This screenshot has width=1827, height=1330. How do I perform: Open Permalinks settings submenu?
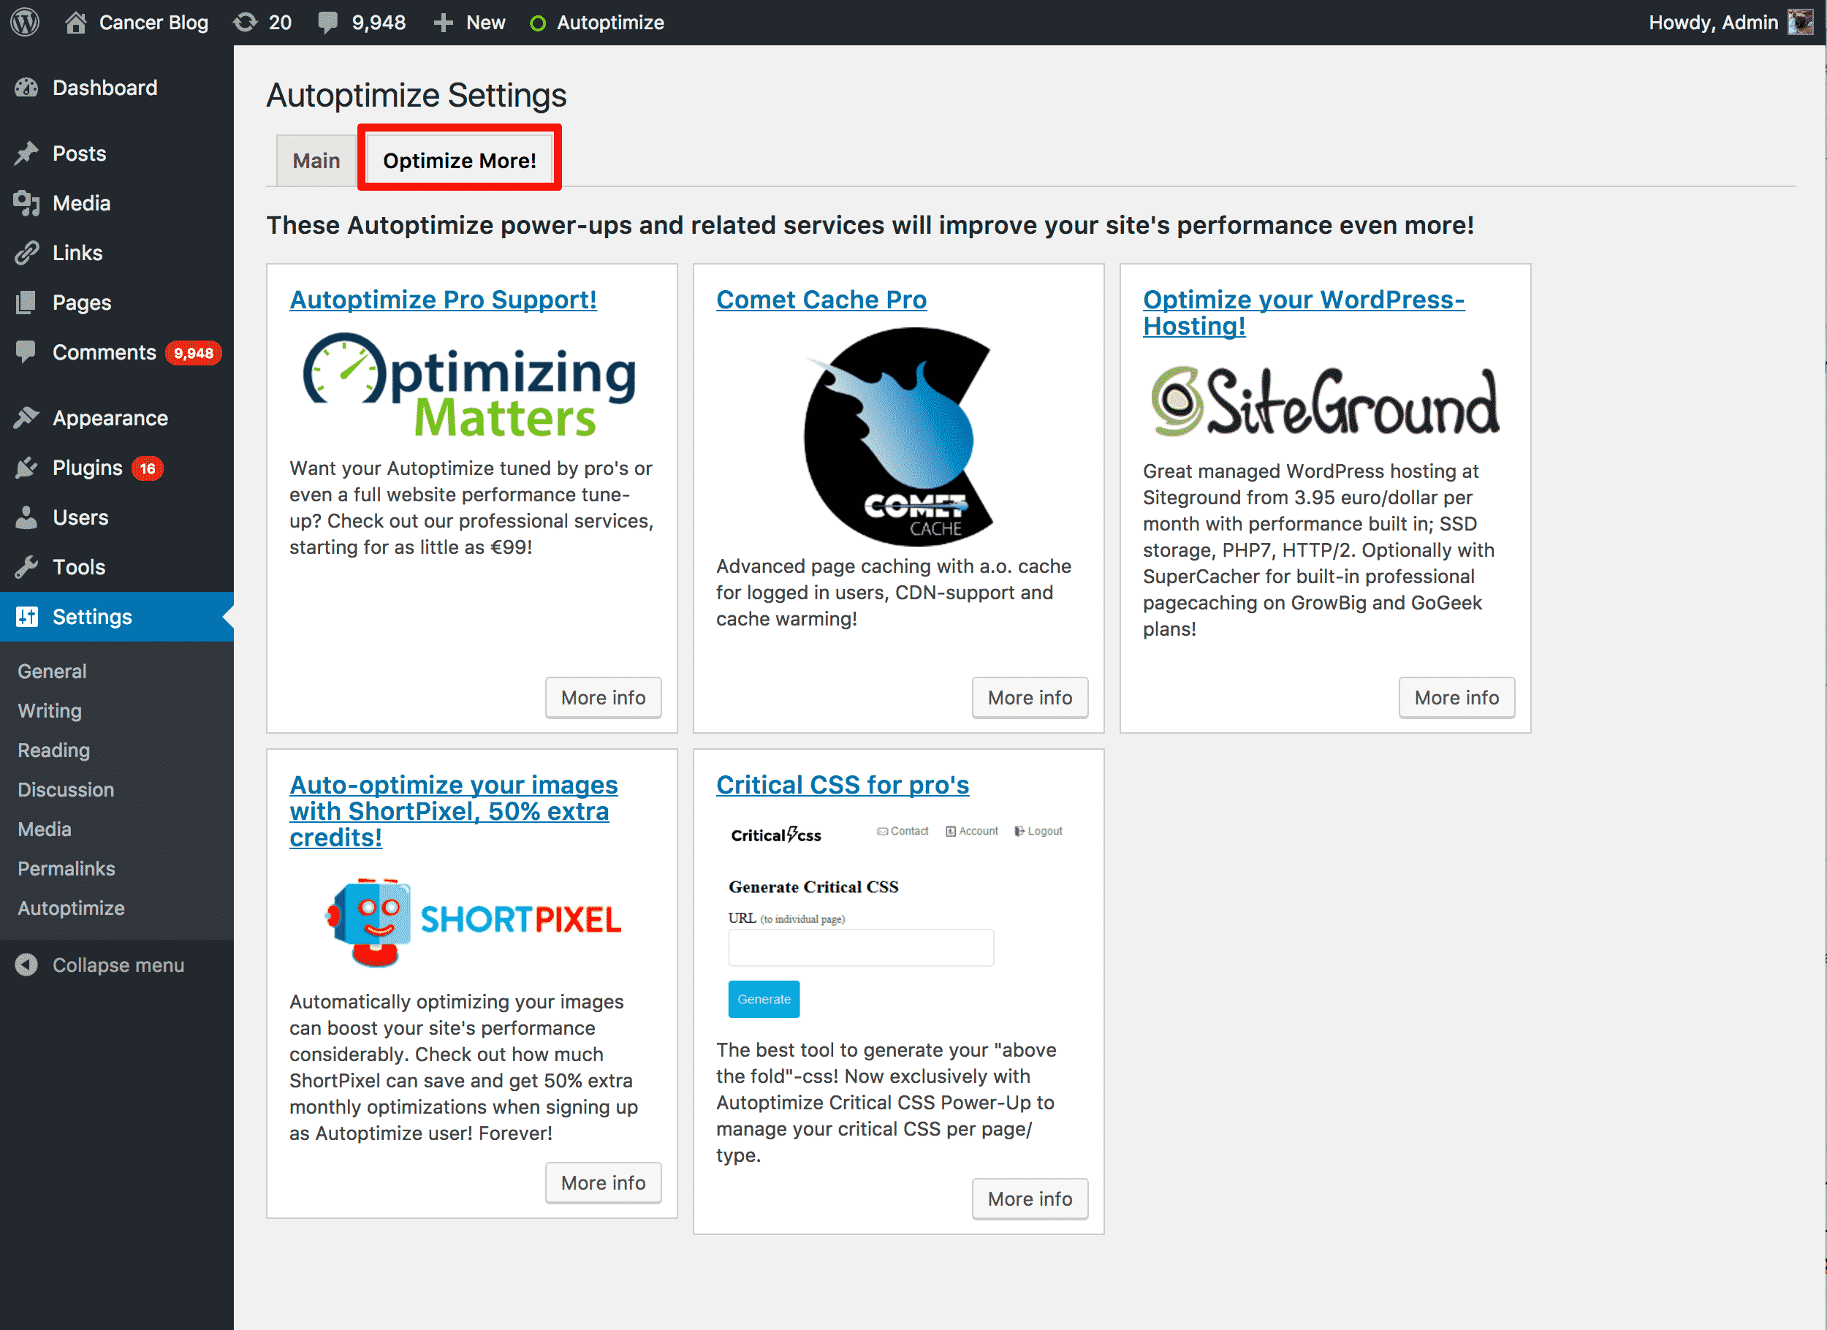click(66, 868)
